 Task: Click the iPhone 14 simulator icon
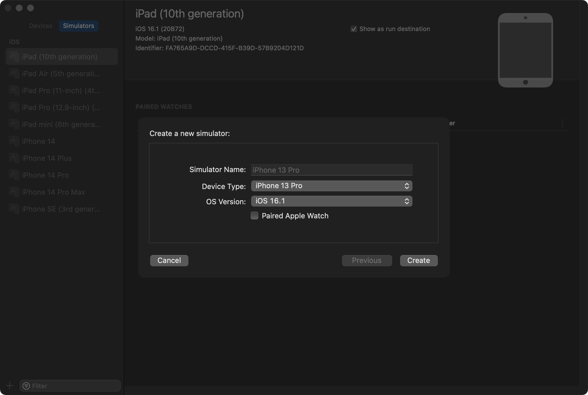[14, 141]
